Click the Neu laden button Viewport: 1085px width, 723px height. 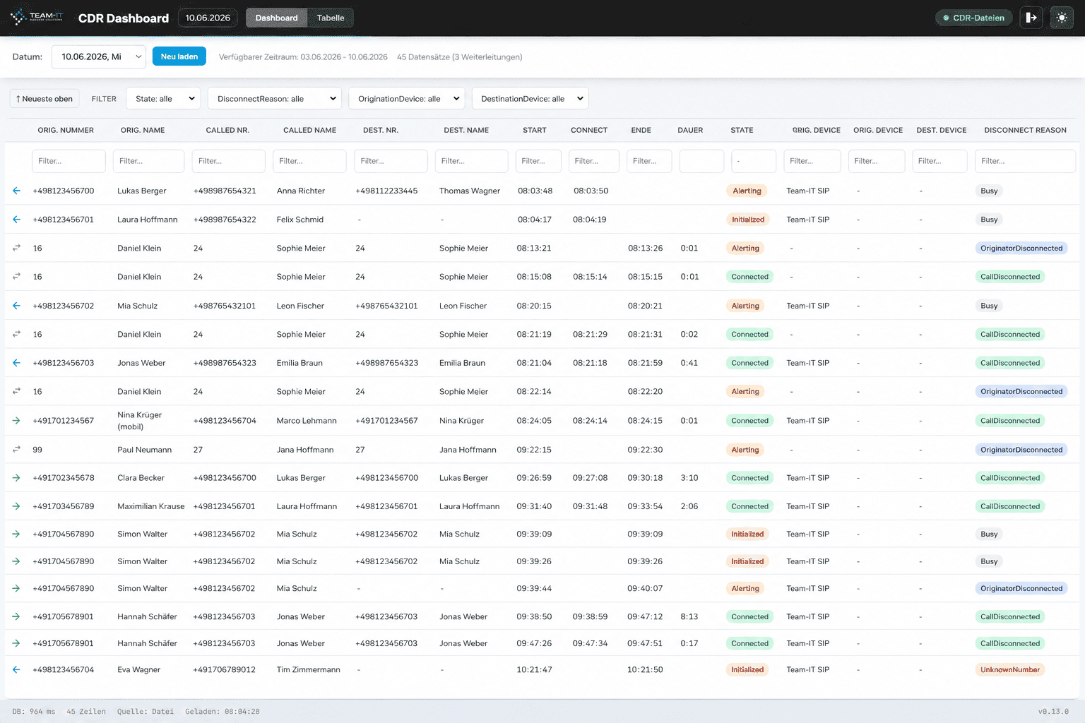179,56
